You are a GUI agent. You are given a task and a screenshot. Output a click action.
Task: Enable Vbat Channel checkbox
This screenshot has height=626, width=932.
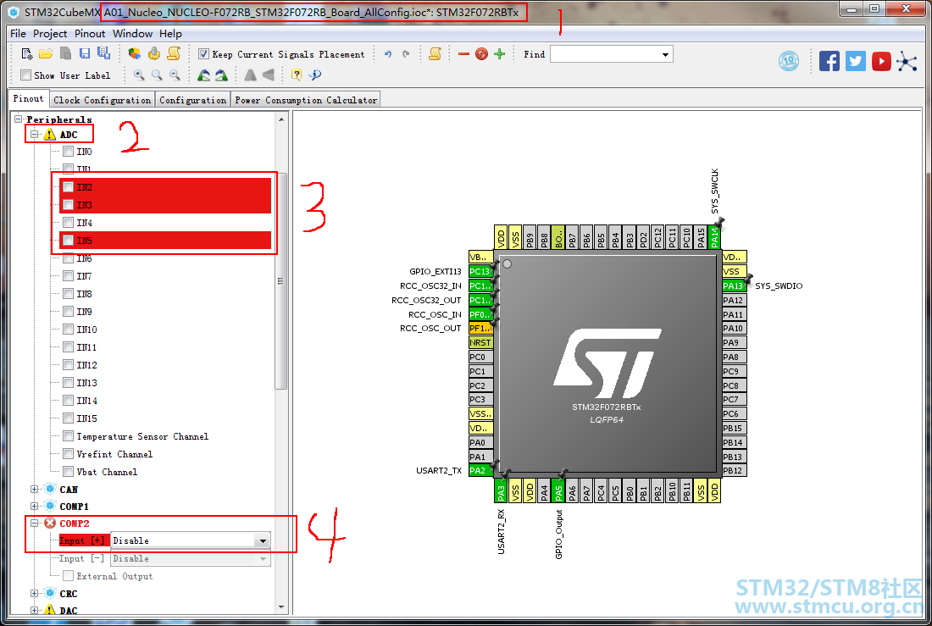click(x=69, y=472)
